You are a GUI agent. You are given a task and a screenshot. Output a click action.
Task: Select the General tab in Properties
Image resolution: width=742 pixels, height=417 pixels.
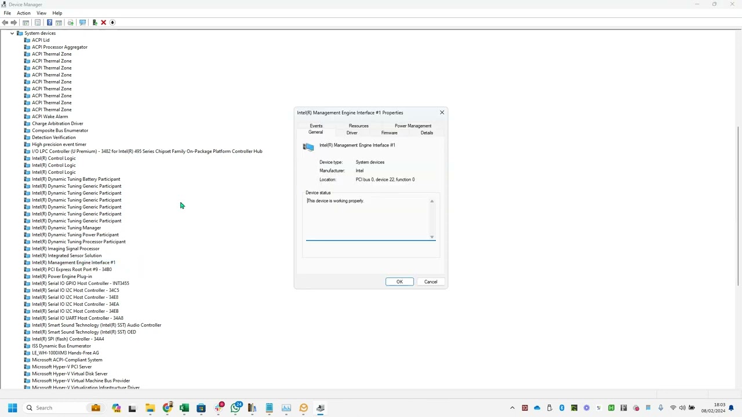pyautogui.click(x=315, y=132)
